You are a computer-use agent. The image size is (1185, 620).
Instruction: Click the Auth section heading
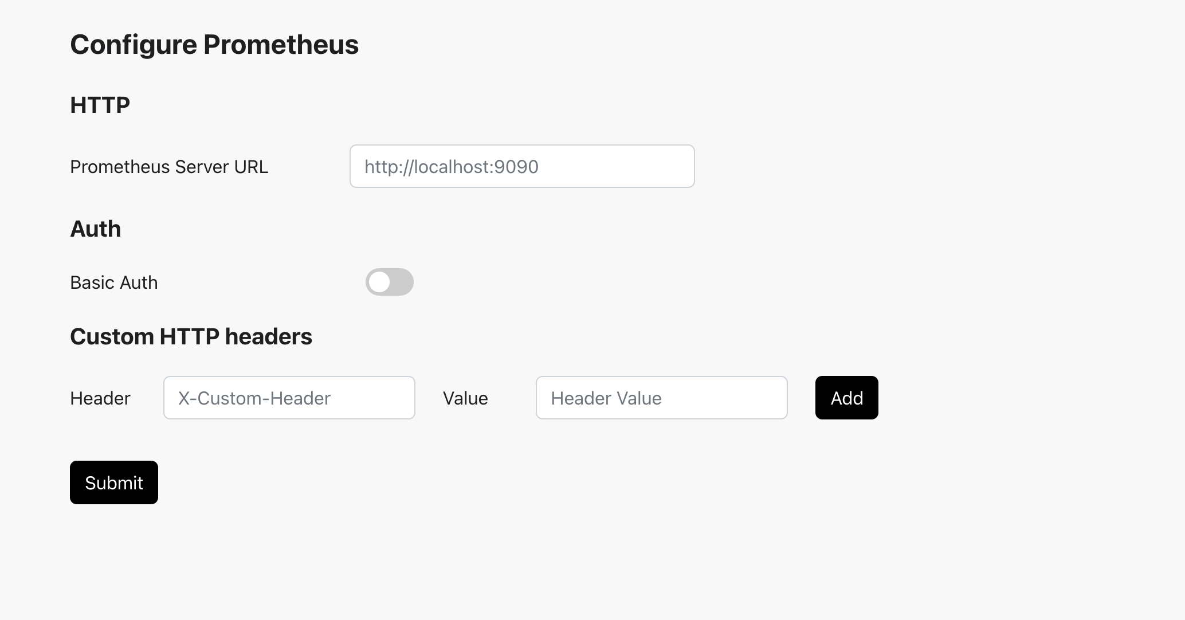[x=95, y=229]
